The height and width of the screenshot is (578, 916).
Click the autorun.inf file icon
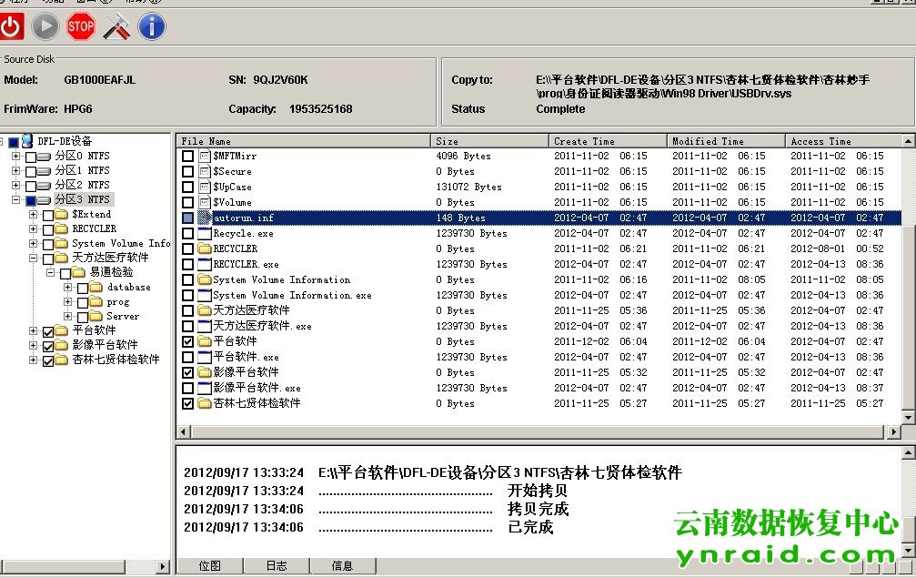tap(205, 218)
